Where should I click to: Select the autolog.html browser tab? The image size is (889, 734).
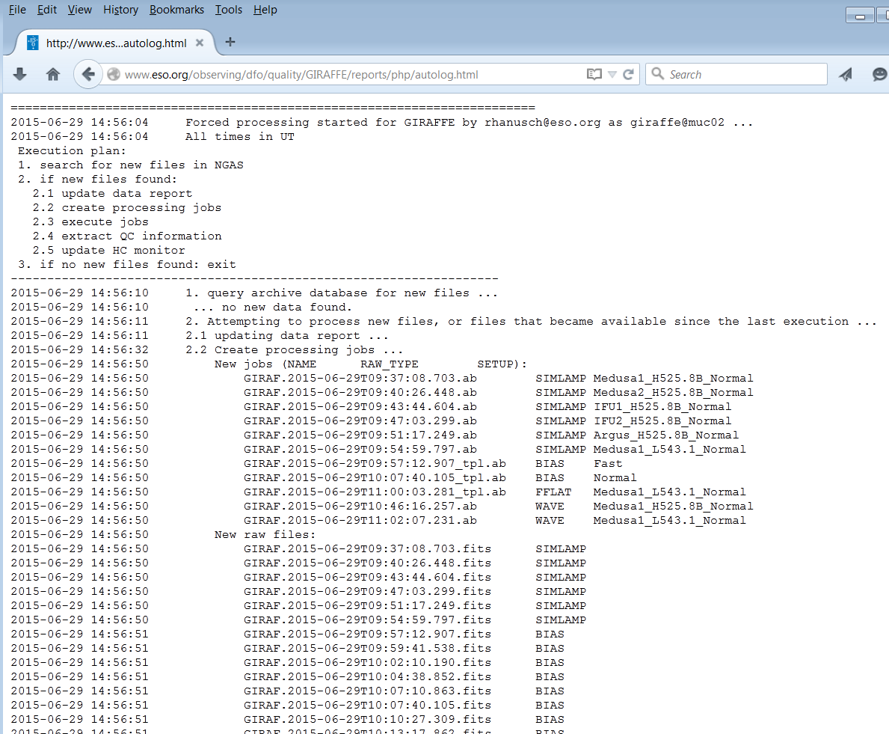click(x=116, y=43)
